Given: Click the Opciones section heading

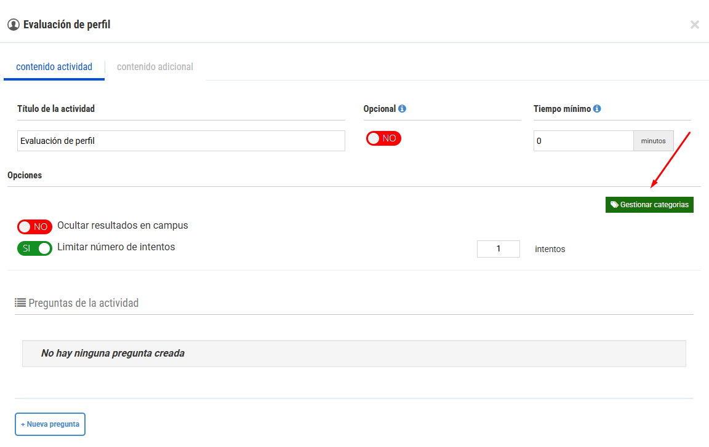Looking at the screenshot, I should point(25,175).
